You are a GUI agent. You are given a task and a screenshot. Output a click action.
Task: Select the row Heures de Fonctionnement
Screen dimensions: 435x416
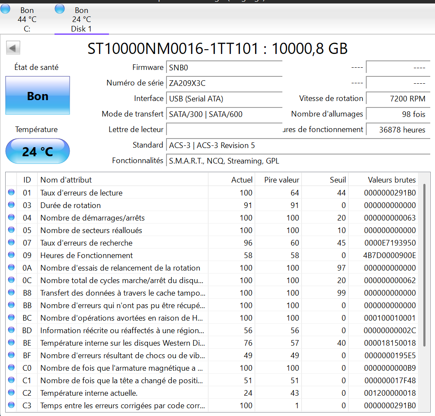pos(212,255)
